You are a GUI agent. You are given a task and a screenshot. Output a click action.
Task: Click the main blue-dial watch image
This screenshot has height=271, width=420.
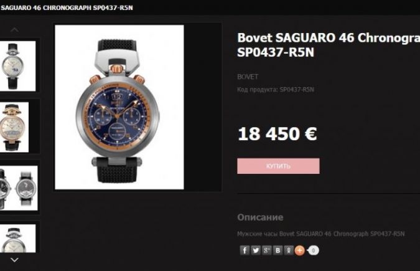tap(119, 107)
